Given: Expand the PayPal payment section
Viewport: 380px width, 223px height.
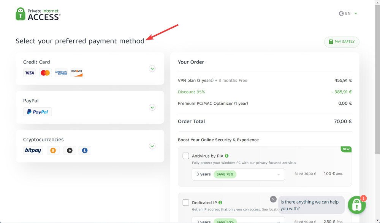Looking at the screenshot, I should (x=152, y=107).
